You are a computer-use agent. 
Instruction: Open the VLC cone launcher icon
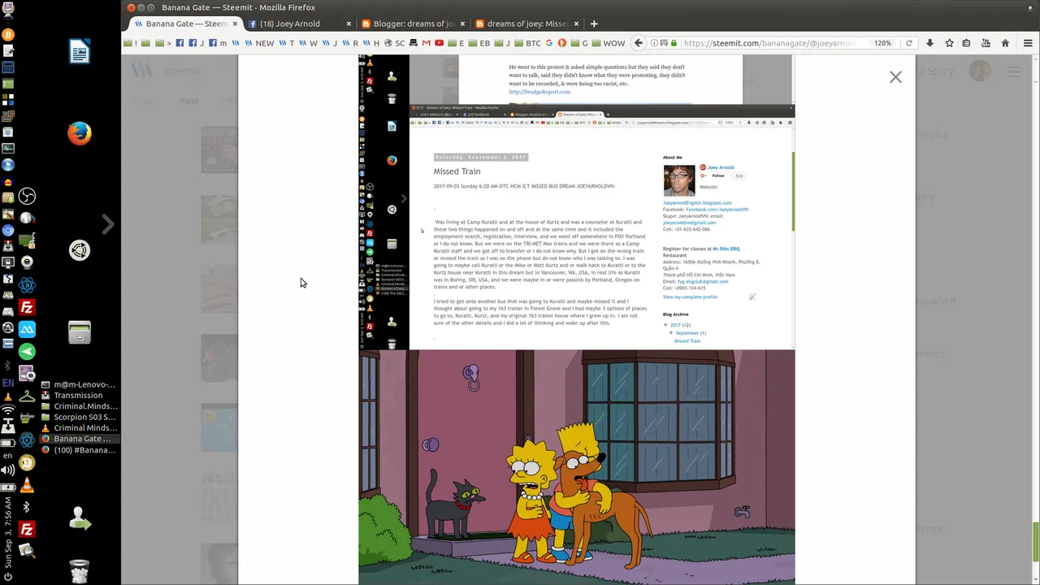pyautogui.click(x=27, y=486)
